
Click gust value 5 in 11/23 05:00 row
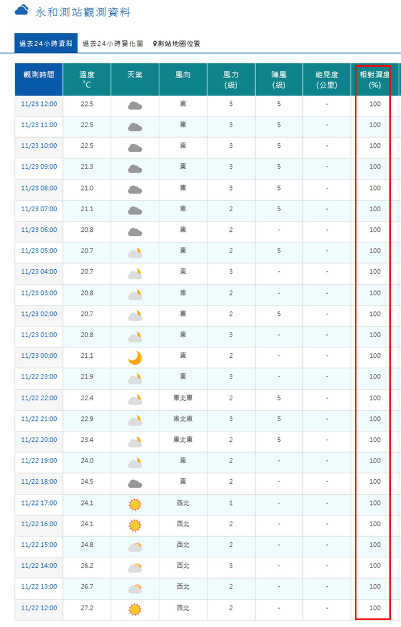(x=279, y=251)
